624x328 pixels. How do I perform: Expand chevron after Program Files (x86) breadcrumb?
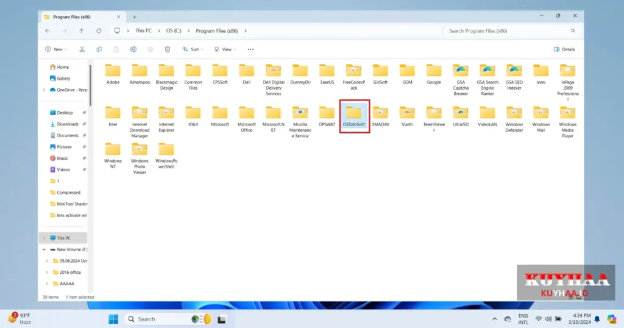246,30
